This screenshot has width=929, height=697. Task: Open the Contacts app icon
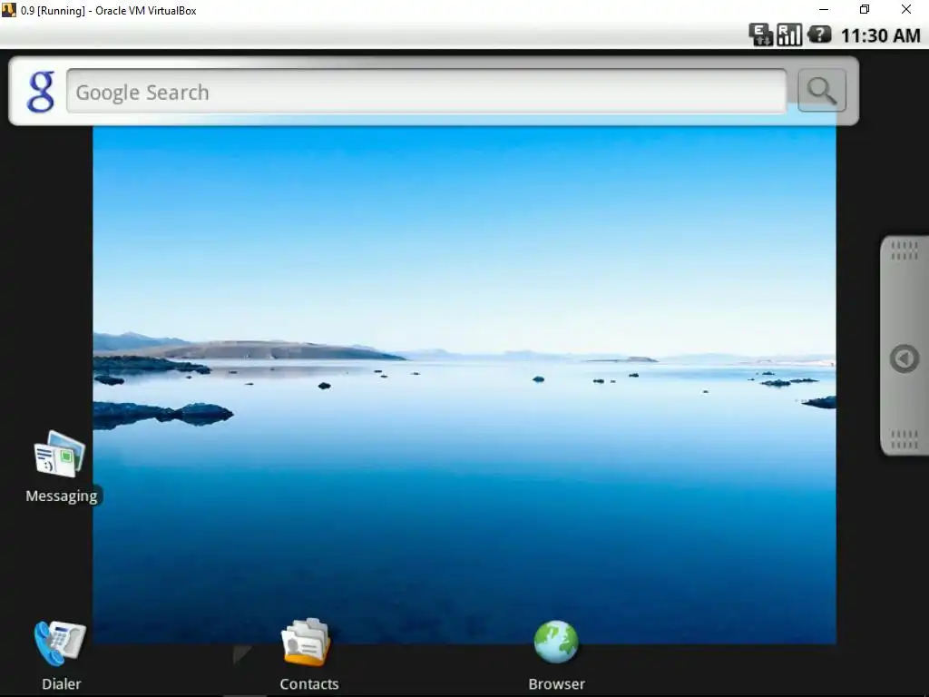point(306,643)
